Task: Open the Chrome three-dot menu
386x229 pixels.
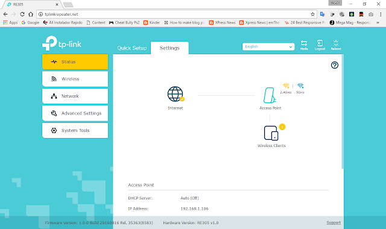Action: pos(381,14)
